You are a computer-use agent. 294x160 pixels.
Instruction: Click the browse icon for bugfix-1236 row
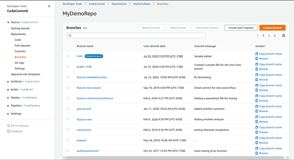click(257, 69)
